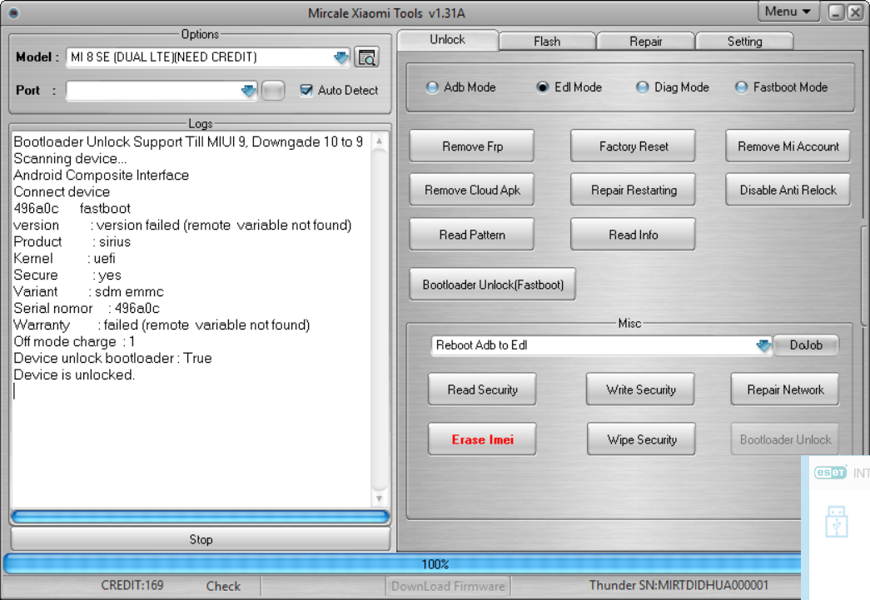Click the 'Device unlock bootloader : True' log line
The height and width of the screenshot is (600, 870).
(x=112, y=358)
